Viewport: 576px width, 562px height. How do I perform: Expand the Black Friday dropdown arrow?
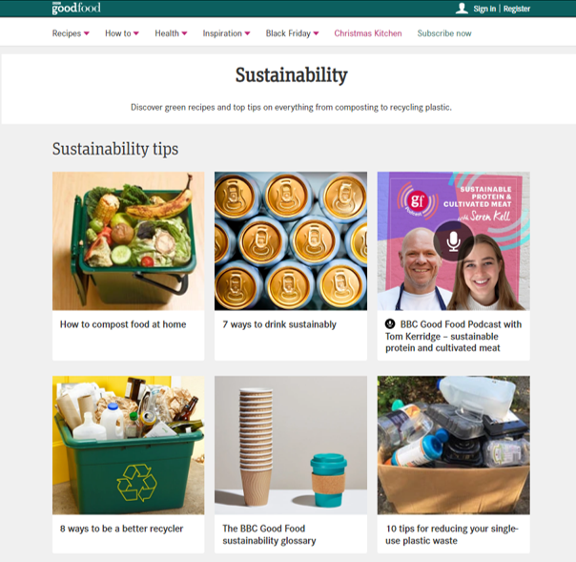tap(316, 33)
